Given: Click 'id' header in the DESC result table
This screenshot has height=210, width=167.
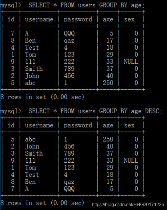Looking at the screenshot, I should point(11,125).
